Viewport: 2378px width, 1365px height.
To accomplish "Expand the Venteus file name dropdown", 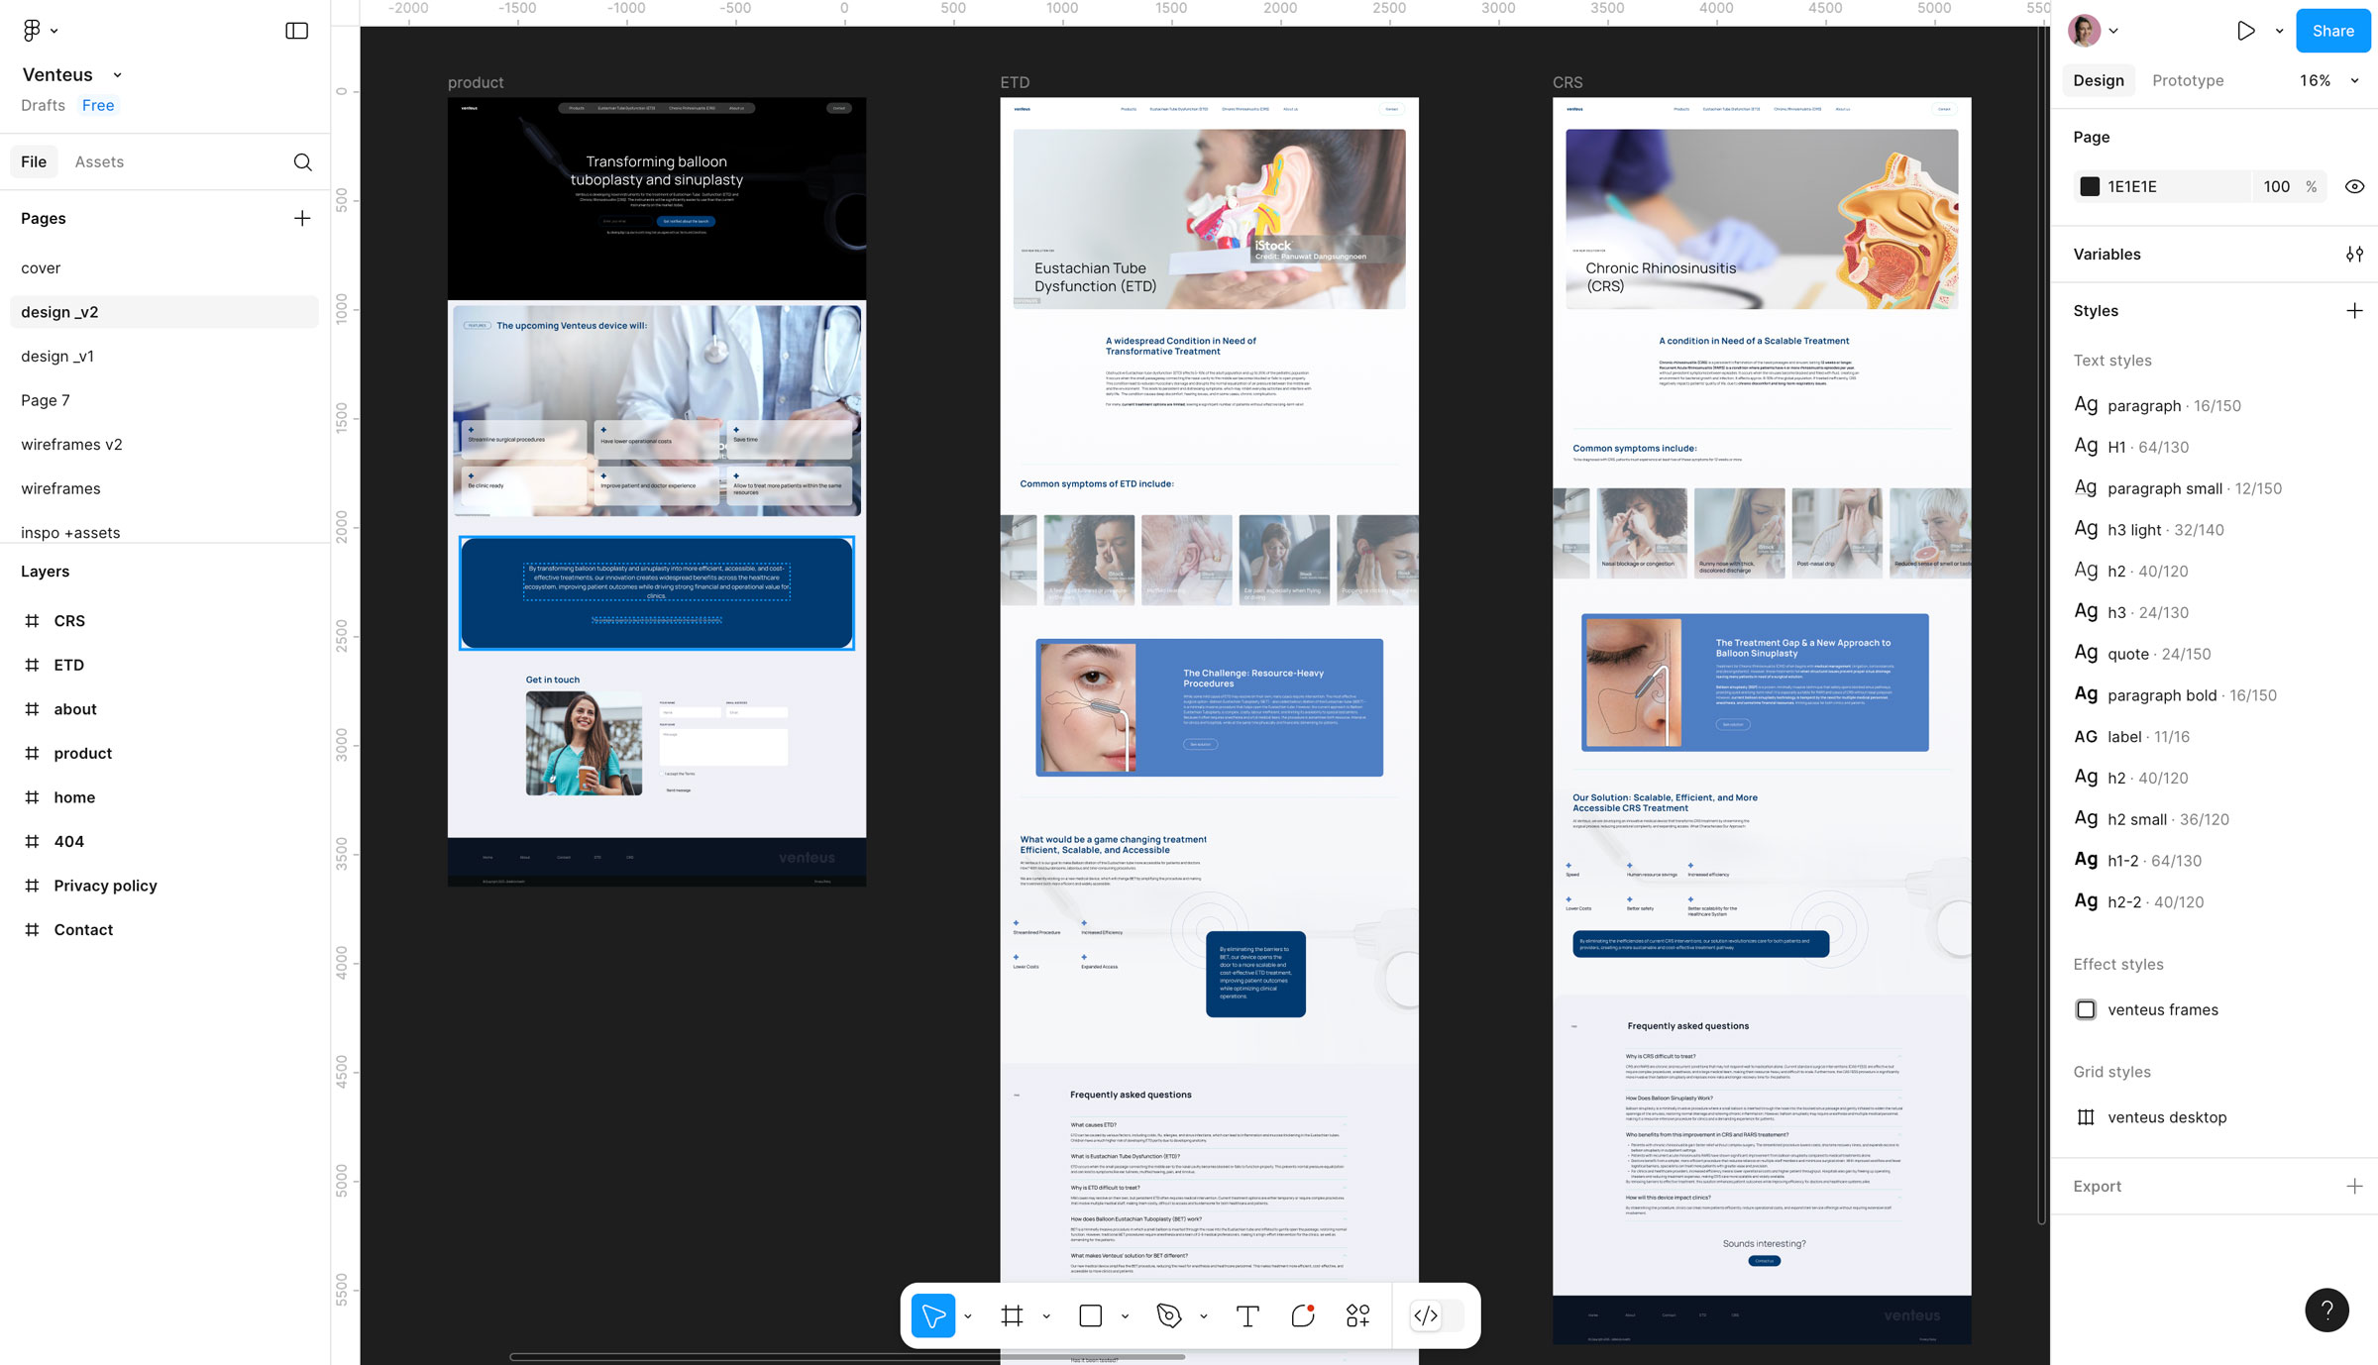I will (117, 75).
